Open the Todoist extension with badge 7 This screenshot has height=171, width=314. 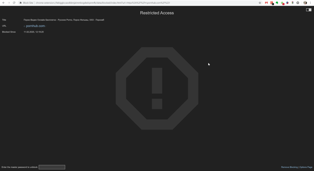click(272, 3)
